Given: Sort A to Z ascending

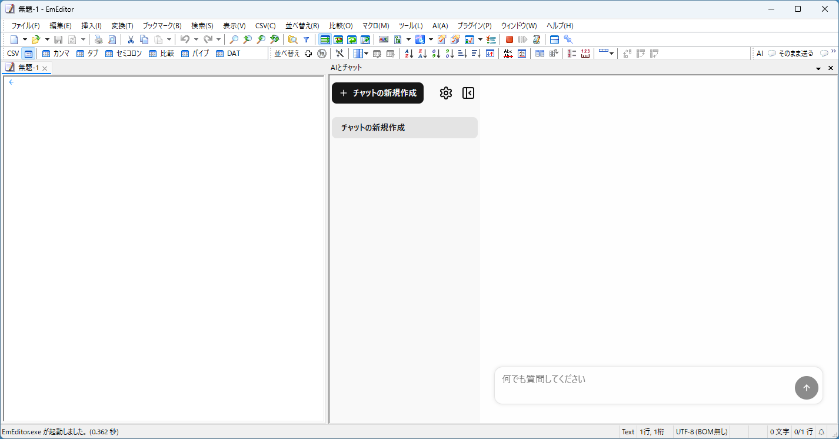Looking at the screenshot, I should [409, 54].
